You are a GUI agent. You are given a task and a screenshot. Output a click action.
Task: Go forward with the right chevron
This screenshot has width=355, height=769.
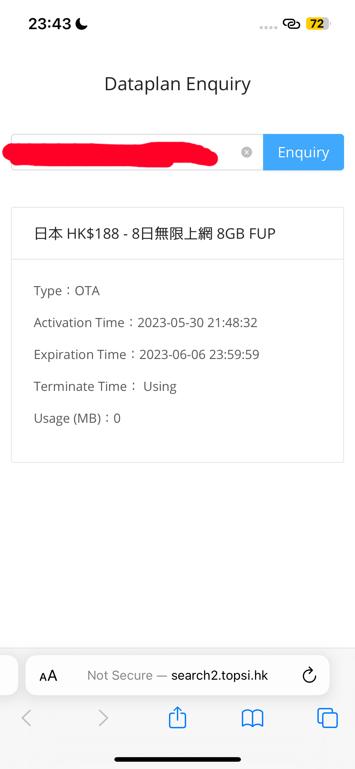pos(103,718)
